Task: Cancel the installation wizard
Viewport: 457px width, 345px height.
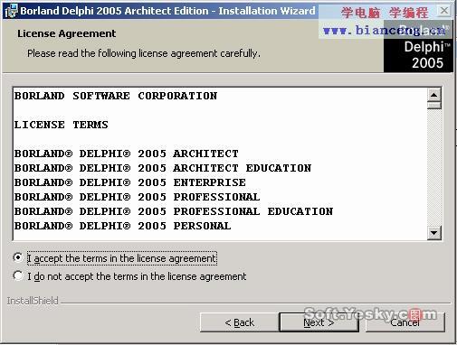Action: click(x=405, y=322)
